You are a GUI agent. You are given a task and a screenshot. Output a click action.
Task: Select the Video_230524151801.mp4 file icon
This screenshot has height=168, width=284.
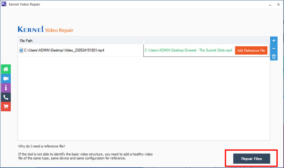pos(21,50)
